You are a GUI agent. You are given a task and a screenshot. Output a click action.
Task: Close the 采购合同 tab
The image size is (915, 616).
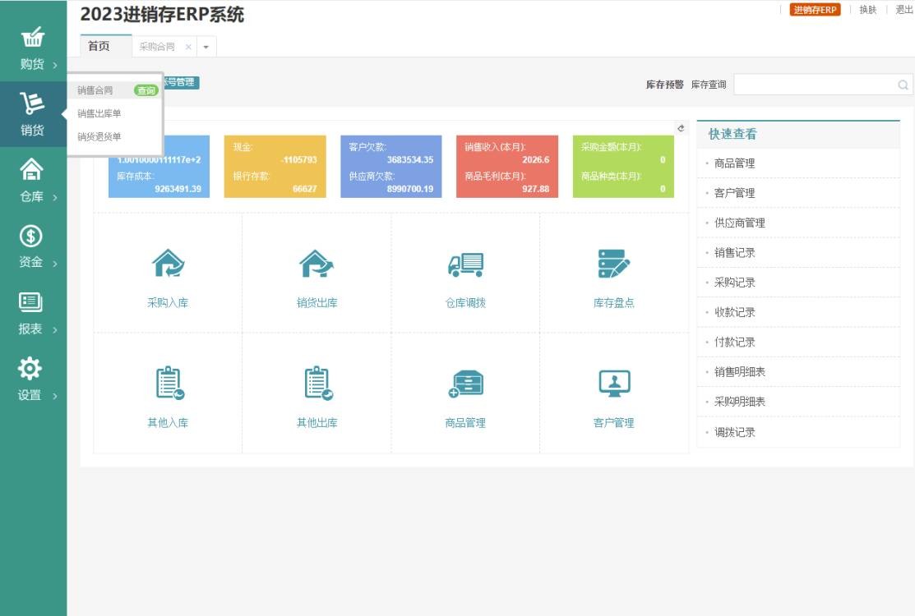tap(188, 47)
